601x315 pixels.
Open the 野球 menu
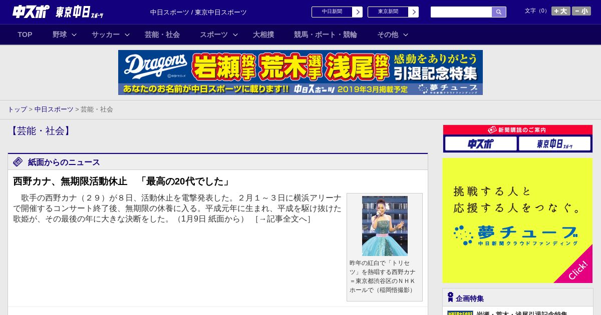point(60,34)
